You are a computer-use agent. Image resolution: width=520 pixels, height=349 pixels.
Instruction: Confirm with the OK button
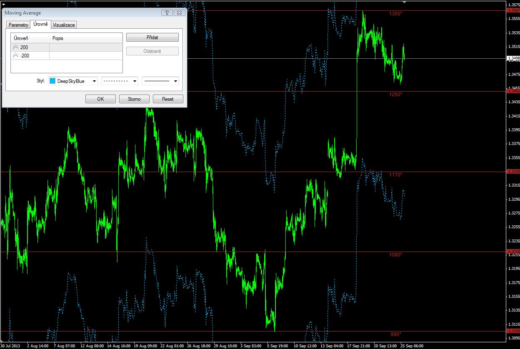coord(100,99)
